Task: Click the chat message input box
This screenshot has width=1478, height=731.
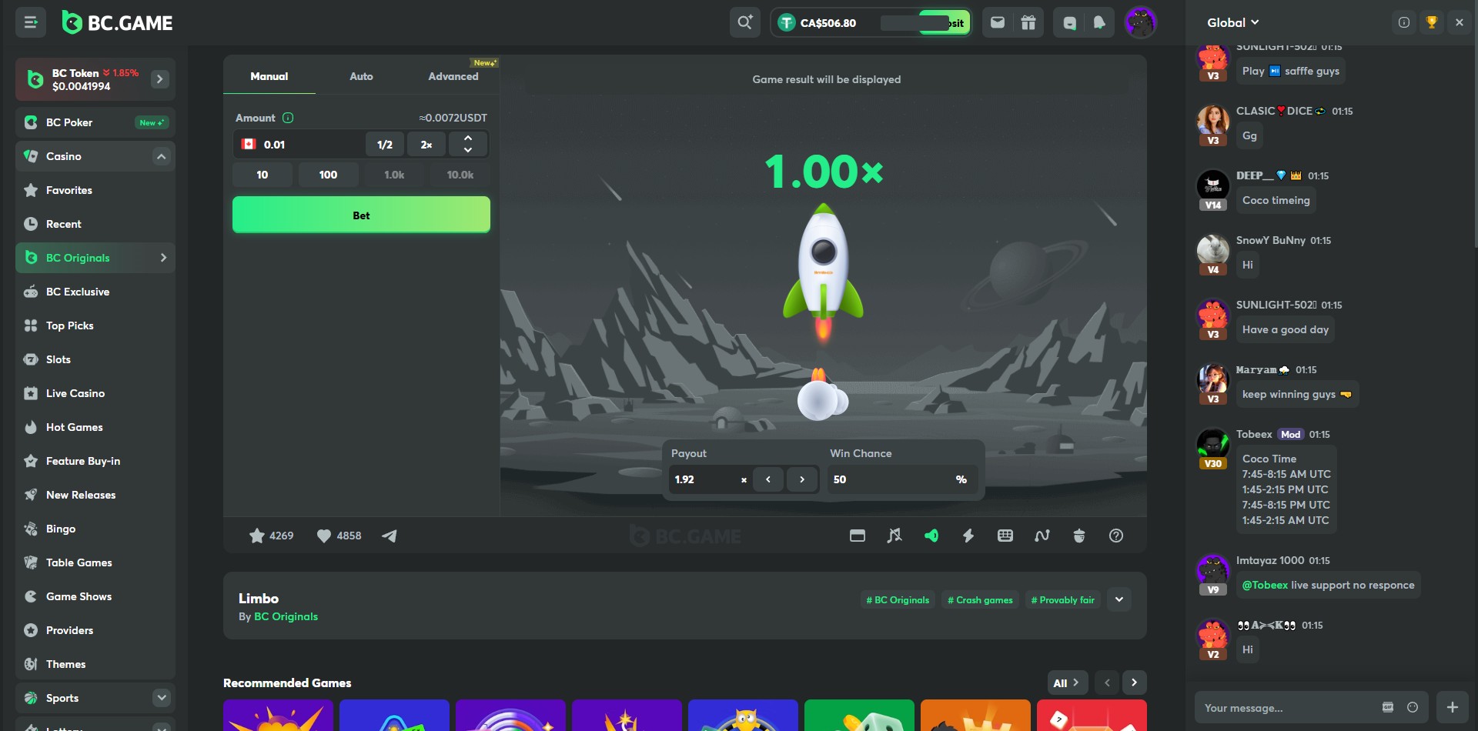Action: (x=1289, y=707)
